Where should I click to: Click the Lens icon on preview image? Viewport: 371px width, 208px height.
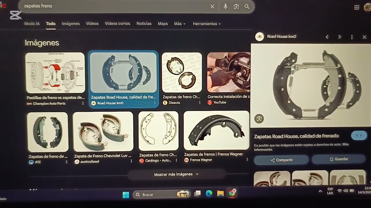pyautogui.click(x=259, y=118)
